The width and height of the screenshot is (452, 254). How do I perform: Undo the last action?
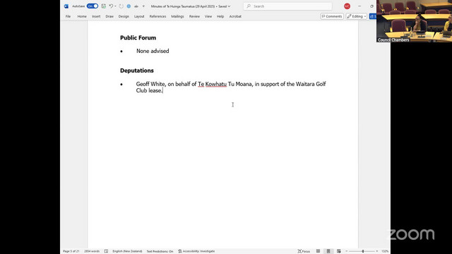coord(111,6)
